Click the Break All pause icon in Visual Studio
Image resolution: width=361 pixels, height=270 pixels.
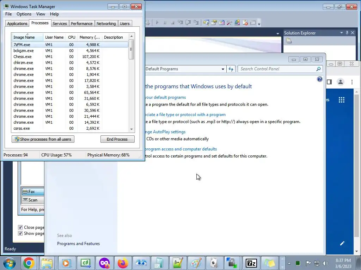coord(165,22)
